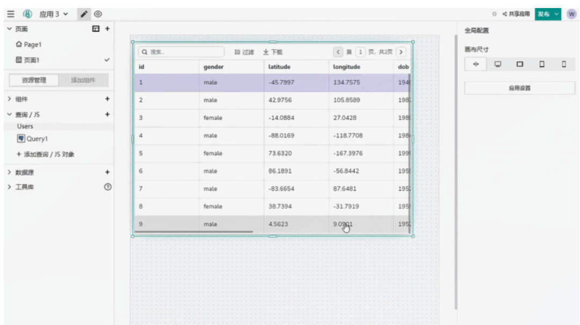Select portrait tablet canvas size icon
Screen dimensions: 580x325
coord(542,64)
